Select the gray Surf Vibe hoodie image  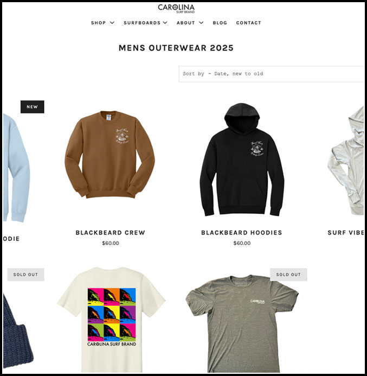(x=346, y=160)
